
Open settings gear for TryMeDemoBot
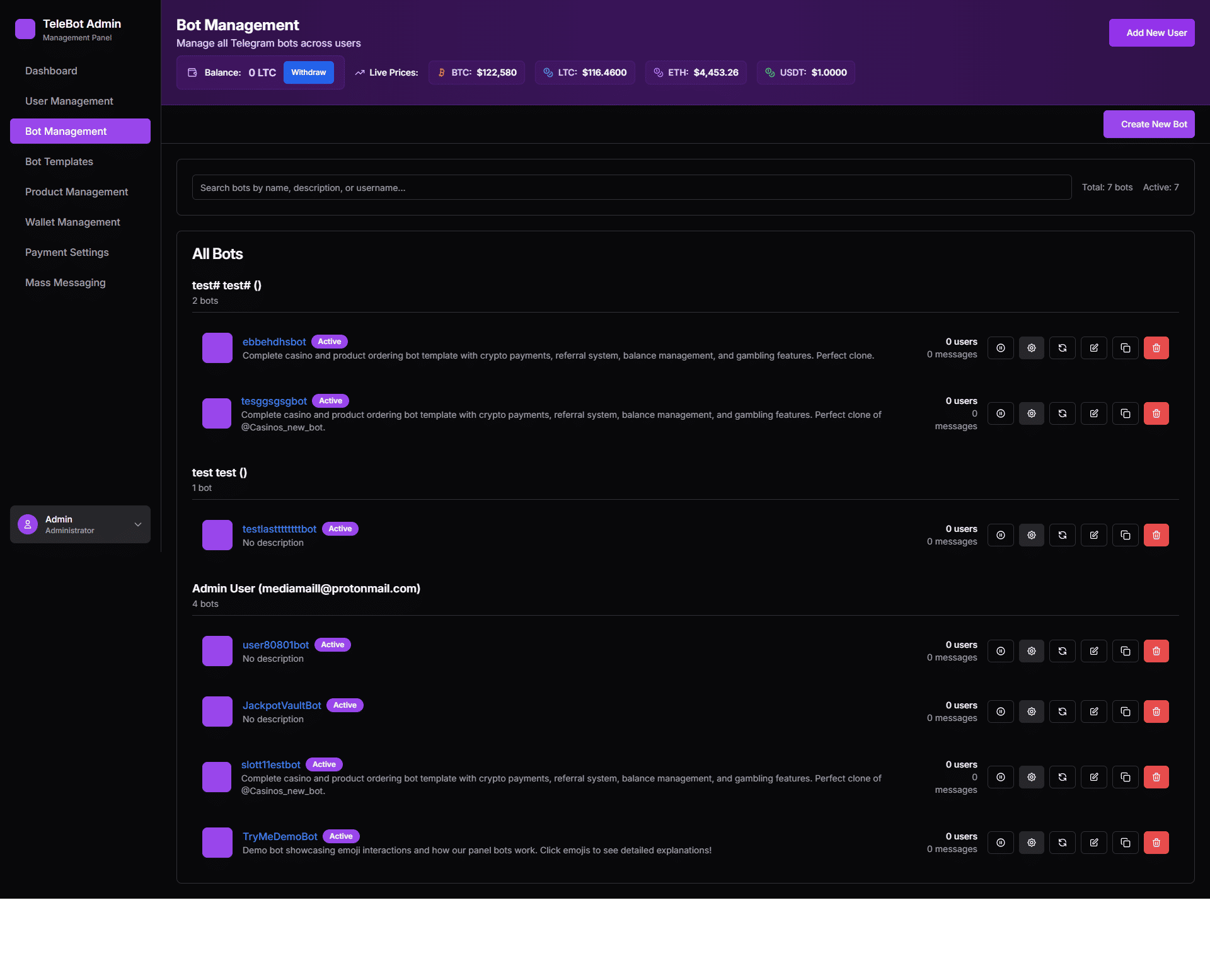[x=1031, y=843]
